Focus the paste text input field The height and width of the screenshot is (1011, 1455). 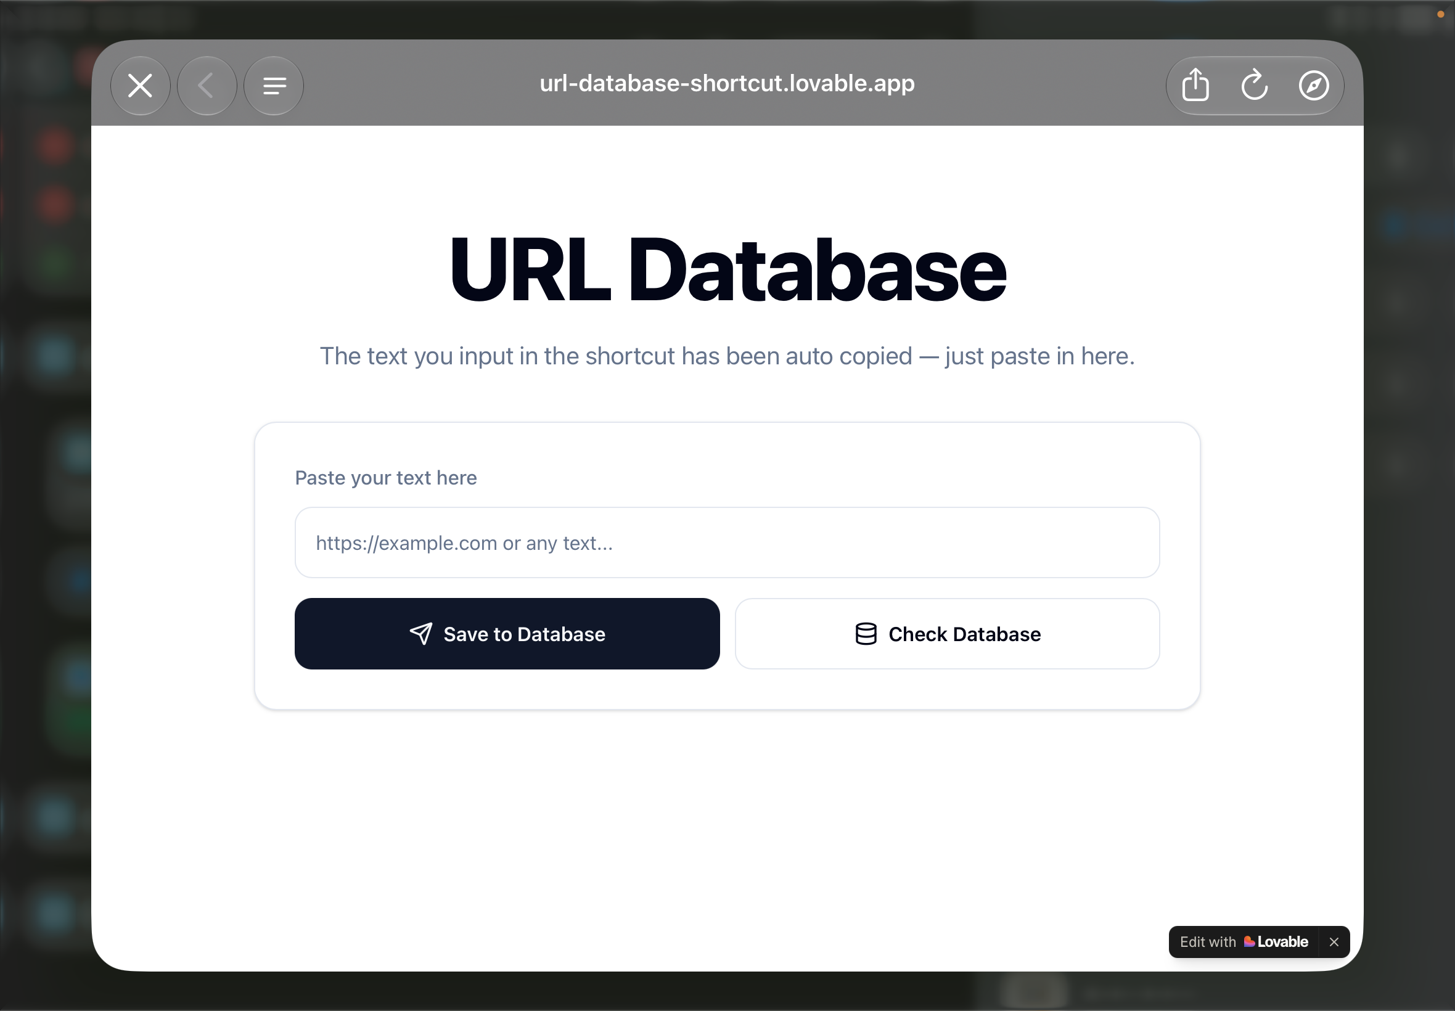727,542
